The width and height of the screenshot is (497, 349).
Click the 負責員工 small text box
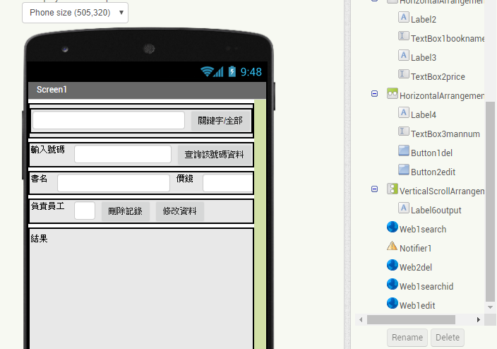[85, 211]
